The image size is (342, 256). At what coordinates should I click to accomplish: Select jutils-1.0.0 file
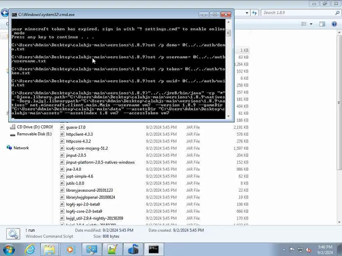tap(75, 183)
